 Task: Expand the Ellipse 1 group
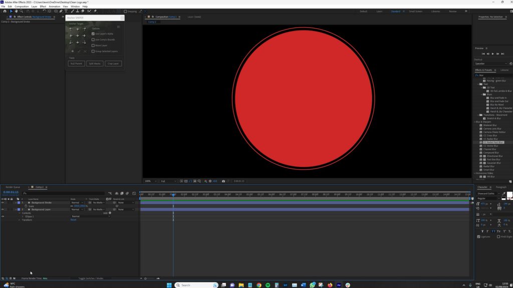23,216
